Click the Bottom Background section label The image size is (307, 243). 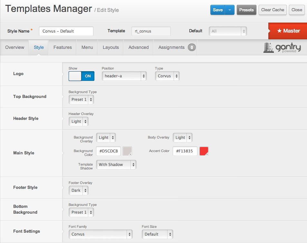[x=25, y=209]
